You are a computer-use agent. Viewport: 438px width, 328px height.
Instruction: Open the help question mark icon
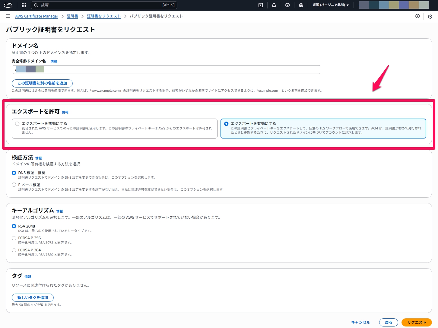click(287, 5)
